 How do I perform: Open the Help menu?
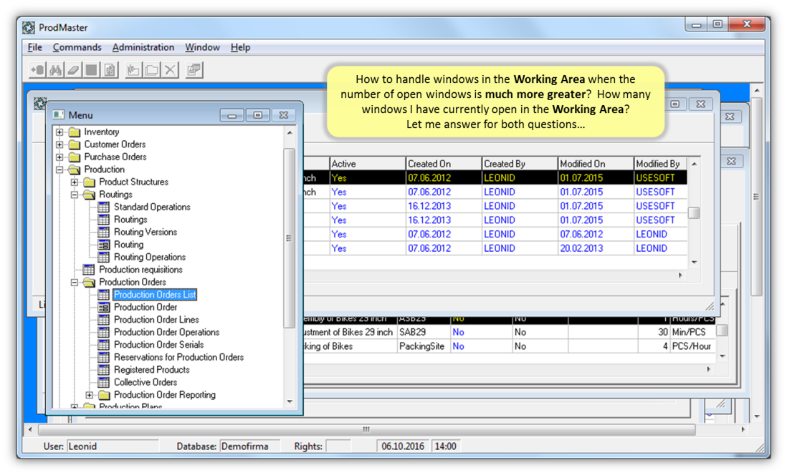(x=240, y=47)
